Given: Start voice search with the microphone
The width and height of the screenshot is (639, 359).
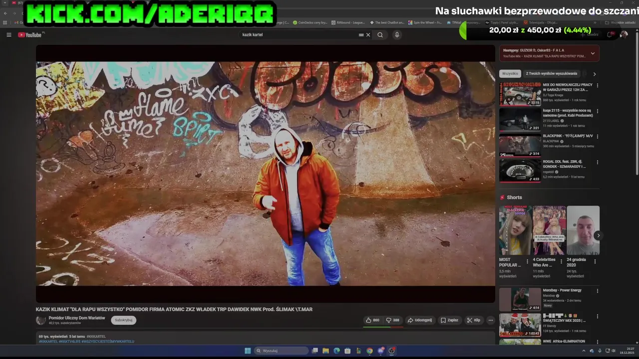Looking at the screenshot, I should [x=397, y=35].
